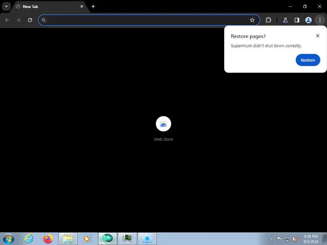This screenshot has height=245, width=327.
Task: Restore down the browser window
Action: [305, 6]
